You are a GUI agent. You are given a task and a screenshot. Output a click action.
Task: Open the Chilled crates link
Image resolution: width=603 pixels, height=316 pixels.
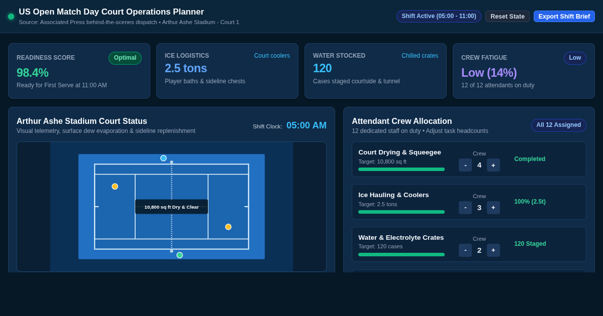pyautogui.click(x=420, y=56)
